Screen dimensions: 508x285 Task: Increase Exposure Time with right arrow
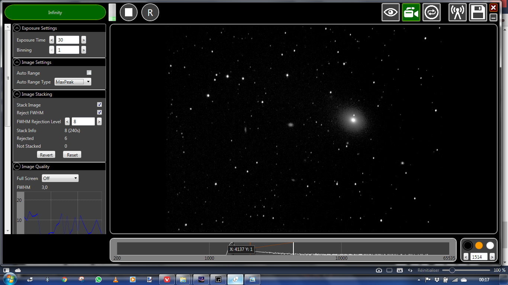84,40
